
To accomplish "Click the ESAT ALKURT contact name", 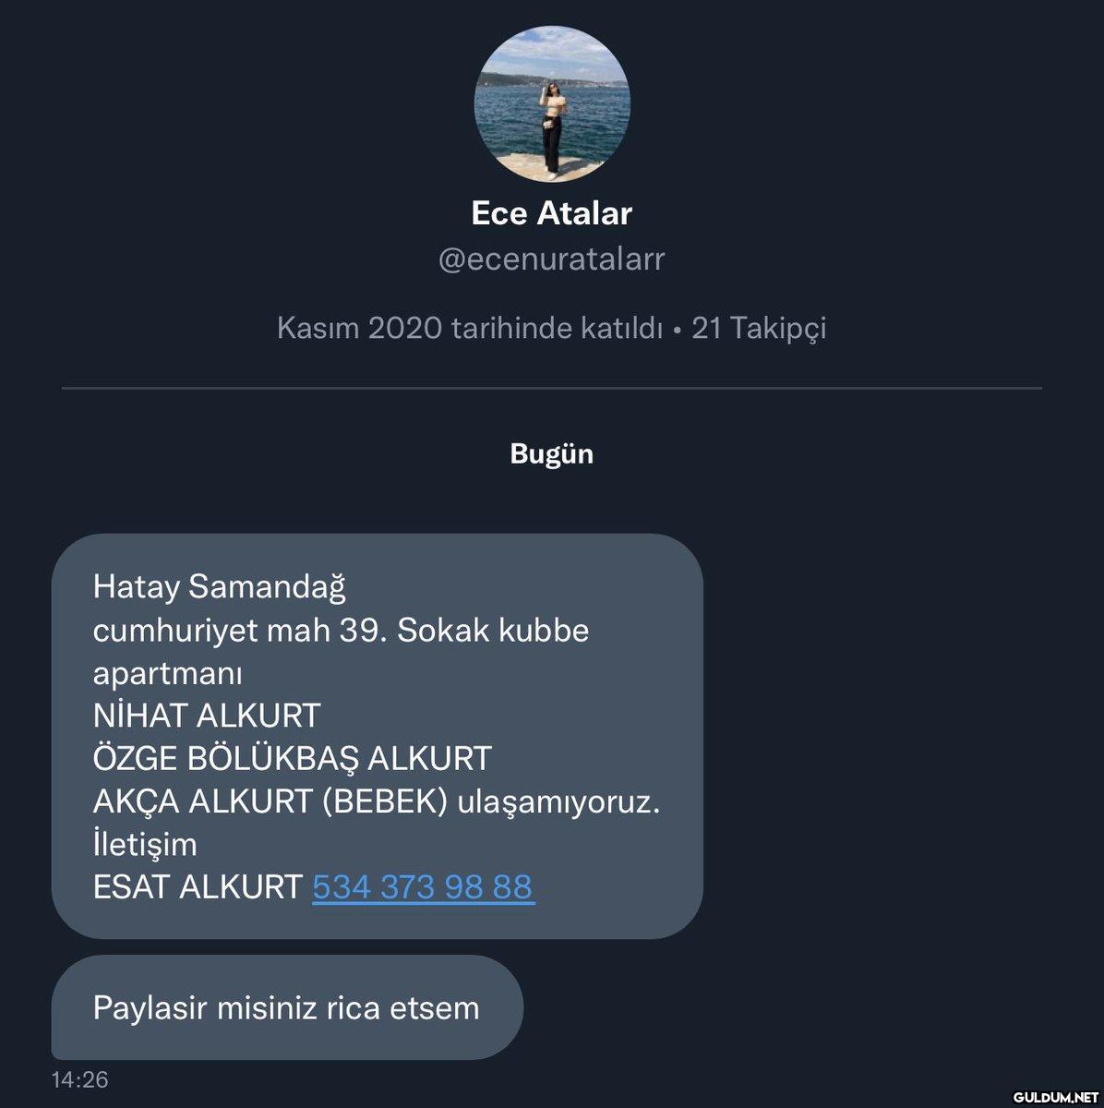I will (198, 886).
